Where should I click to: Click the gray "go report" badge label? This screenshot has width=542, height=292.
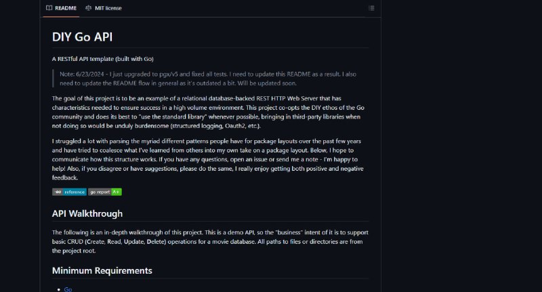point(100,192)
